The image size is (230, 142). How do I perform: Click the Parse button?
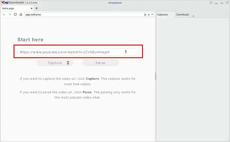click(x=100, y=63)
